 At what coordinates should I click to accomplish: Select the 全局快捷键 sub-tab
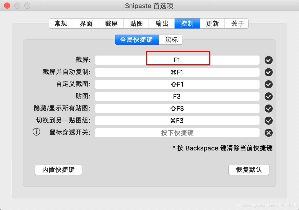(137, 40)
